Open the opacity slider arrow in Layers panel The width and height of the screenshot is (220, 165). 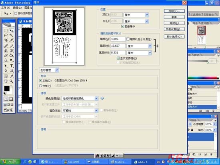pos(214,124)
